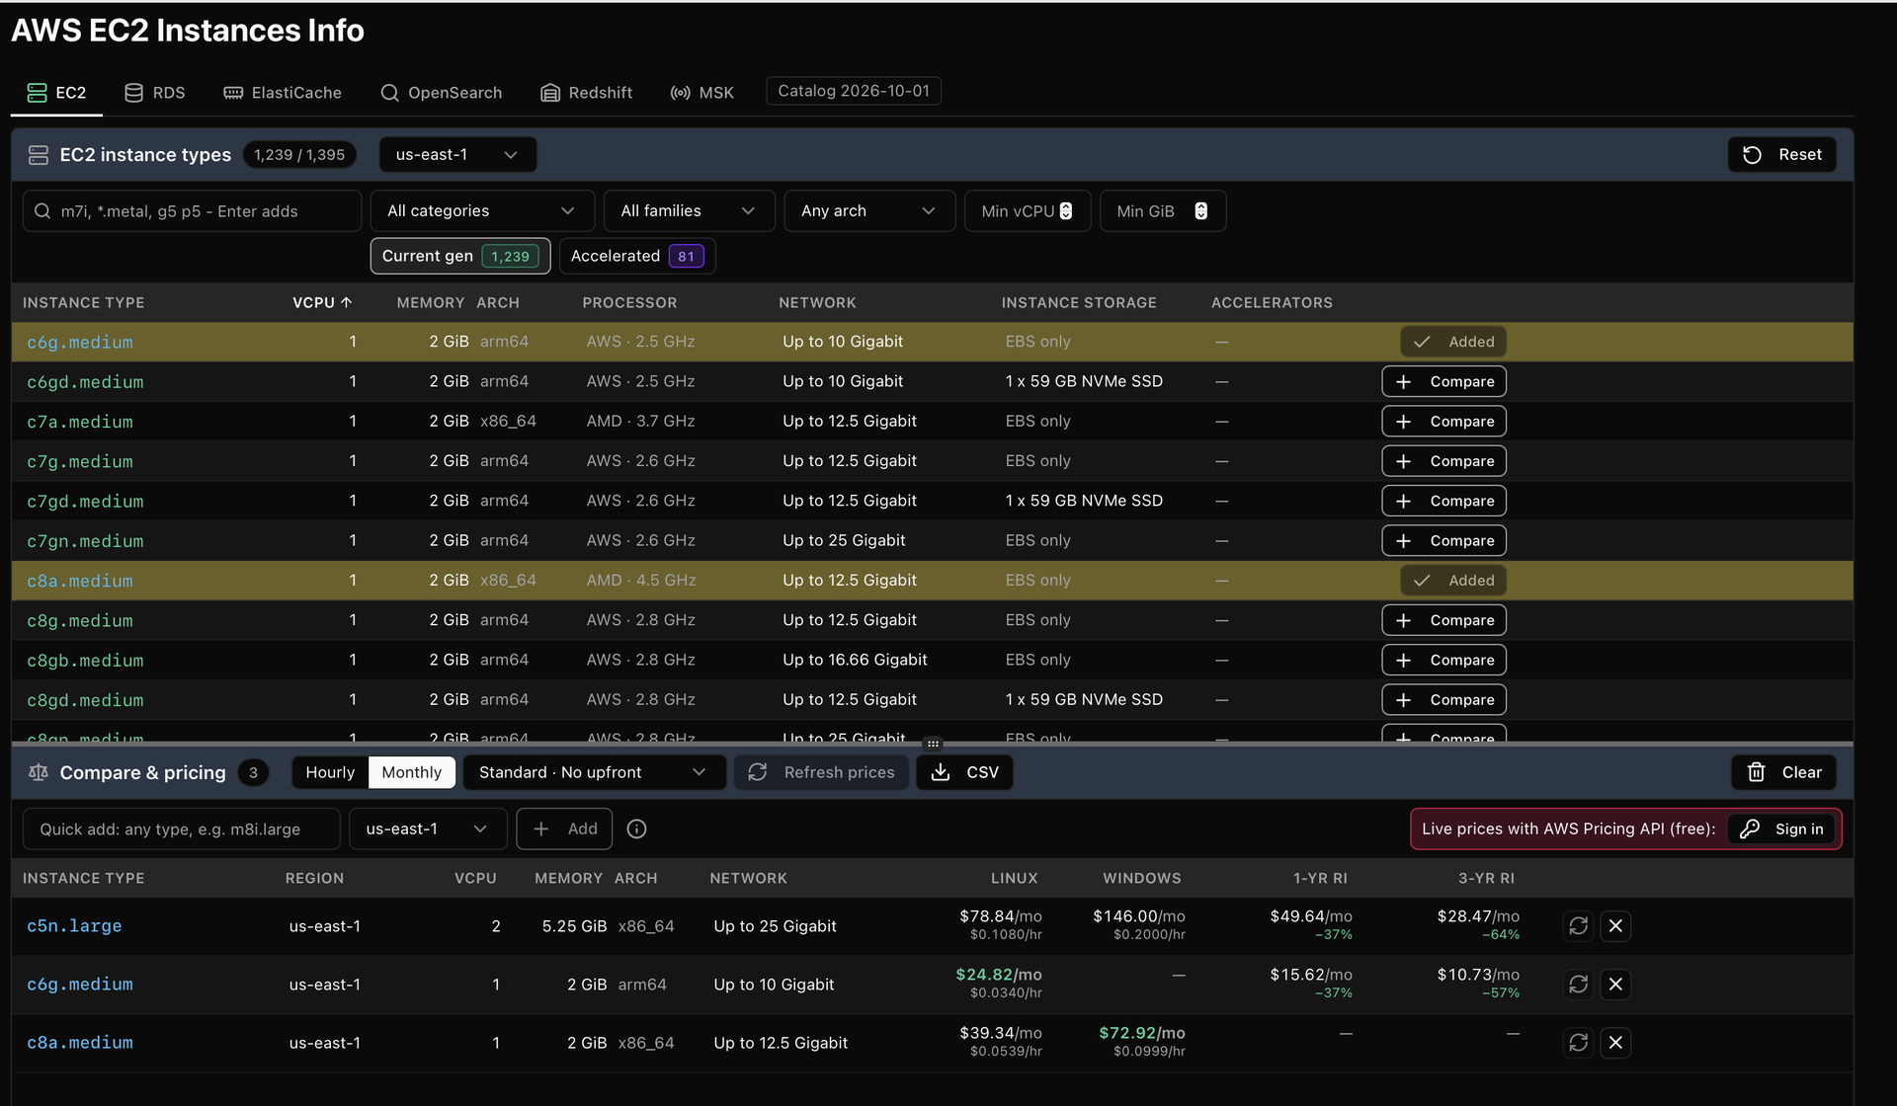The width and height of the screenshot is (1897, 1106).
Task: Reset all instance filters
Action: click(x=1781, y=155)
